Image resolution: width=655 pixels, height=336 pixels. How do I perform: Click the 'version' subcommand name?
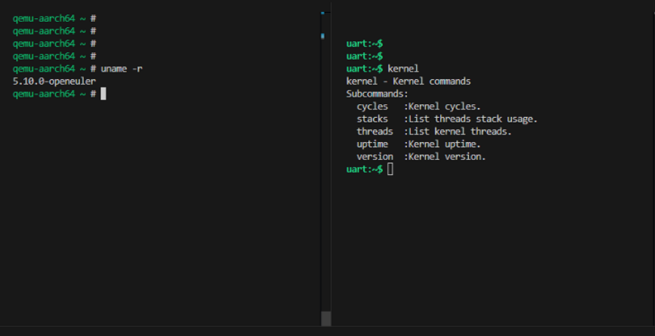374,156
